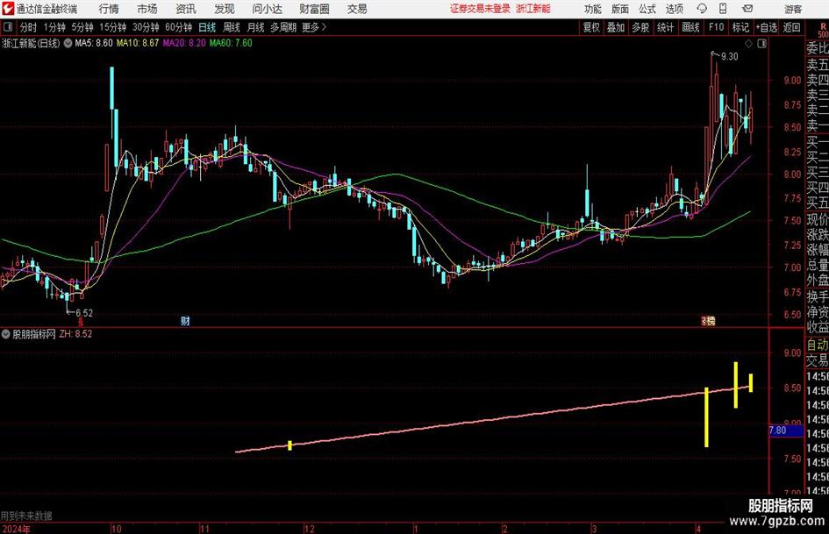Click the ZH: 8.52 indicator value
This screenshot has width=829, height=534.
tap(75, 334)
